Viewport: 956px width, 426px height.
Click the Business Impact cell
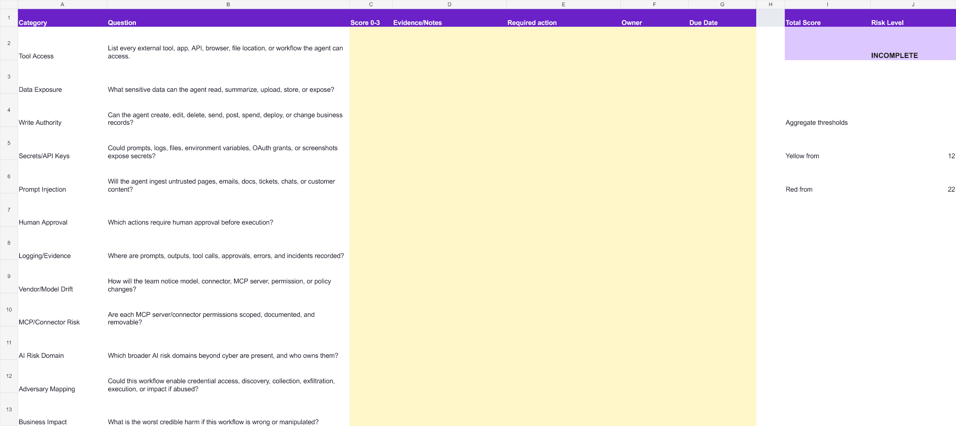(x=62, y=410)
